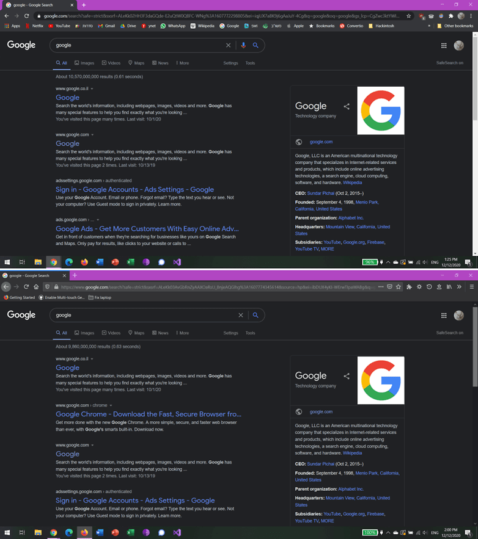The height and width of the screenshot is (539, 478).
Task: Switch to Images tab in Firefox window
Action: (x=84, y=333)
